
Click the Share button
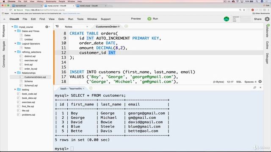pos(258,19)
